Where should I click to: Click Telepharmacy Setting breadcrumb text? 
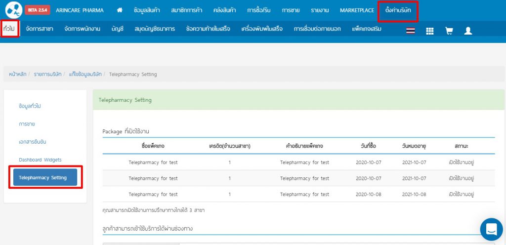pos(133,75)
